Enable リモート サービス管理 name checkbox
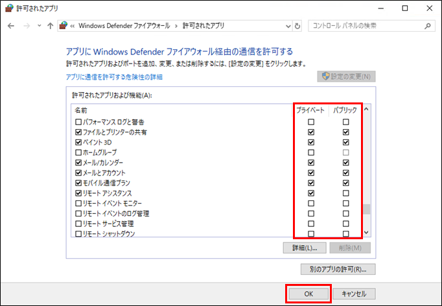Image resolution: width=442 pixels, height=306 pixels. pyautogui.click(x=78, y=224)
